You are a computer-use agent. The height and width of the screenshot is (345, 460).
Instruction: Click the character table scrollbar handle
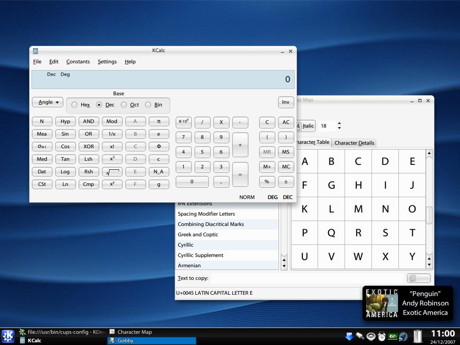[x=429, y=215]
